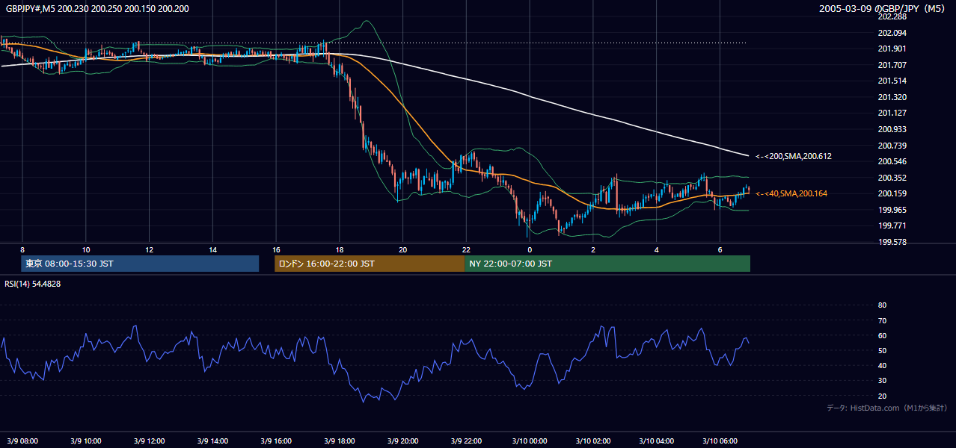The width and height of the screenshot is (956, 448).
Task: Click the 3/10 06:00 date label
Action: [x=719, y=441]
